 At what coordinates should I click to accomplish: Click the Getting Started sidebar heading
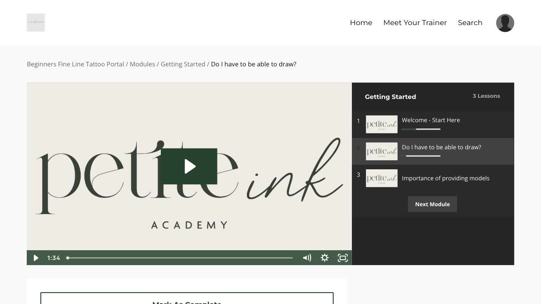(390, 97)
